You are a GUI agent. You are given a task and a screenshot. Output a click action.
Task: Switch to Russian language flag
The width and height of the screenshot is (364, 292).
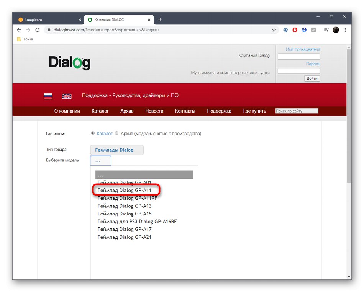pos(48,96)
